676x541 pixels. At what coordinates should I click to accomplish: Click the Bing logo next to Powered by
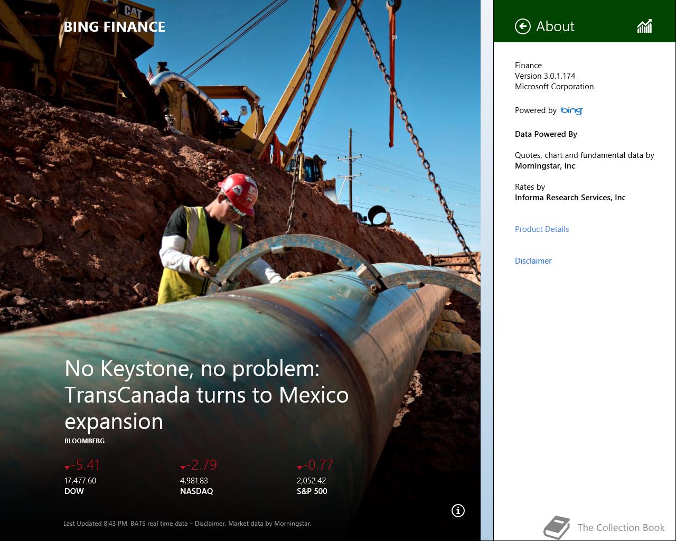pyautogui.click(x=571, y=110)
